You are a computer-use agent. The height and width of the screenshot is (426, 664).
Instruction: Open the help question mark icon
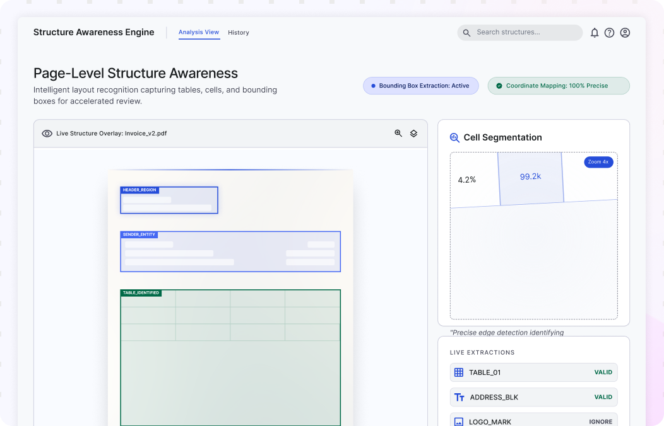click(609, 33)
